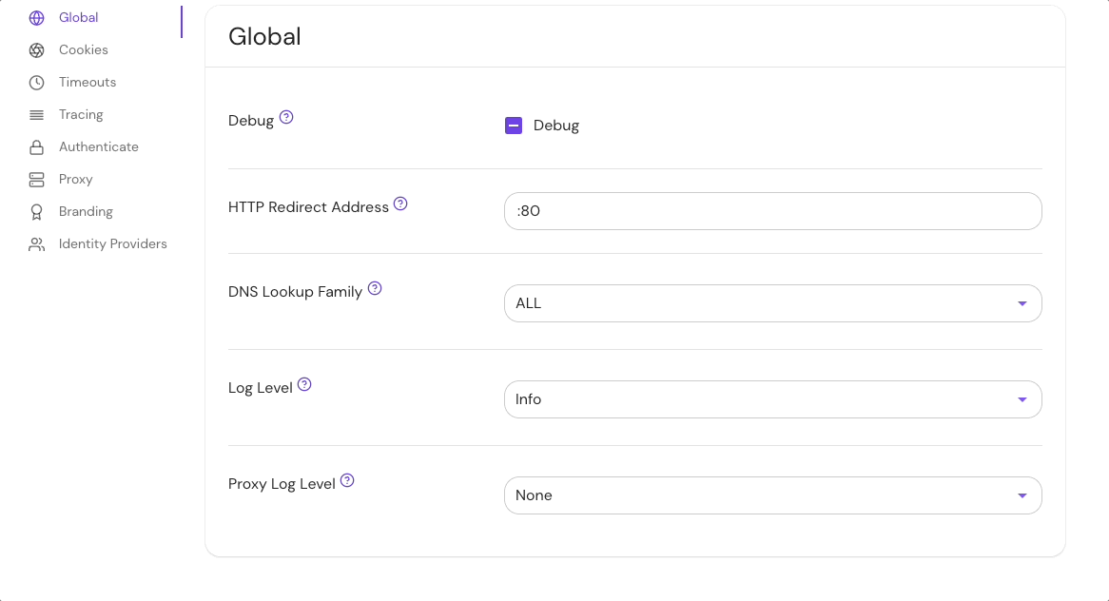
Task: Click the Global globe icon in sidebar
Action: click(x=36, y=18)
